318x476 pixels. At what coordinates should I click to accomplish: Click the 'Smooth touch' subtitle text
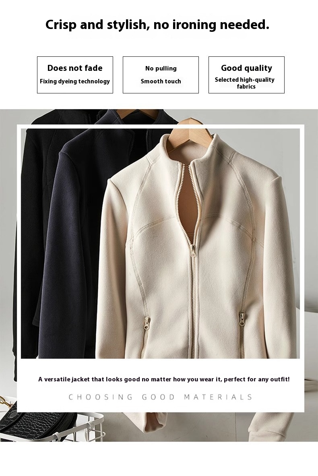pos(161,81)
